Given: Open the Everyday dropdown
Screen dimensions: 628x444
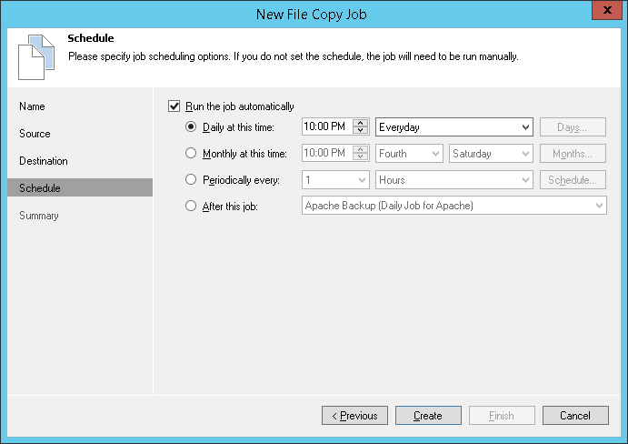Looking at the screenshot, I should click(x=525, y=127).
